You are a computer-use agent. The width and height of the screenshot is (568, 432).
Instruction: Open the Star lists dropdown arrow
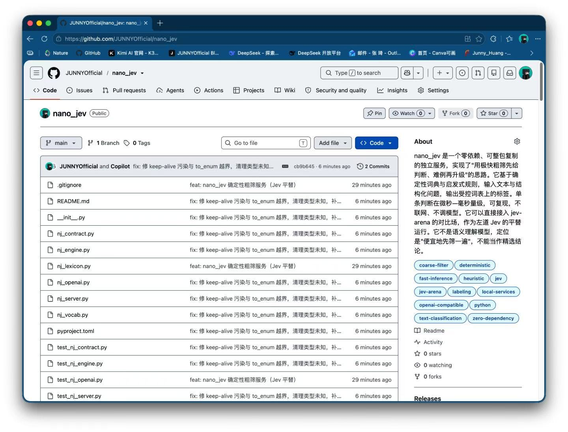(x=516, y=113)
